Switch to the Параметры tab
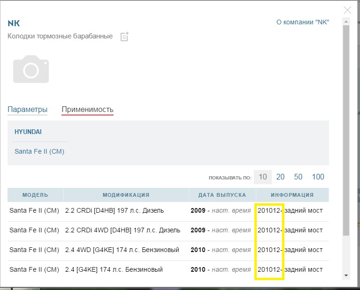Screen dimensions: 360x290 point(27,110)
